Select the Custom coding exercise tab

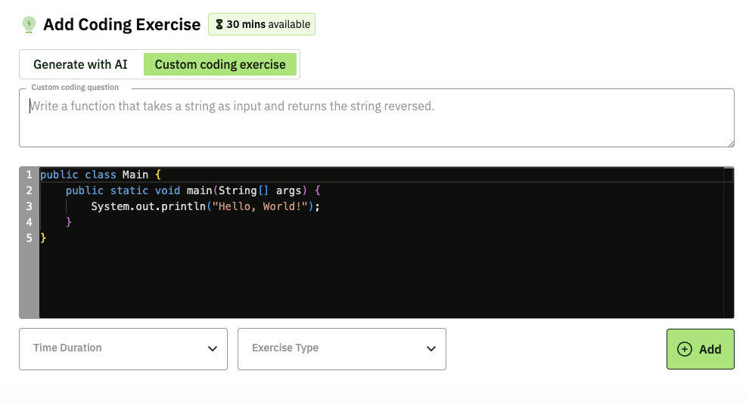(220, 64)
